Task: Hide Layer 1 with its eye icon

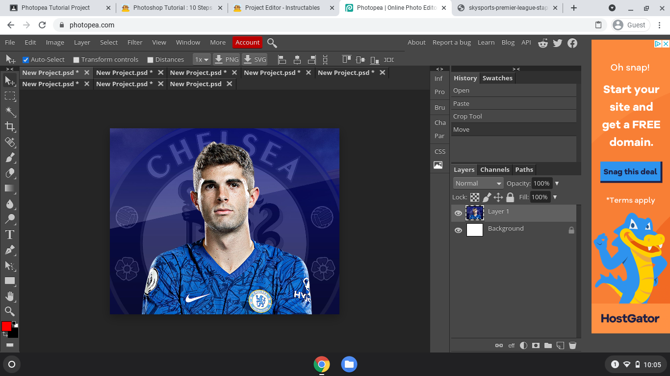Action: pyautogui.click(x=458, y=213)
